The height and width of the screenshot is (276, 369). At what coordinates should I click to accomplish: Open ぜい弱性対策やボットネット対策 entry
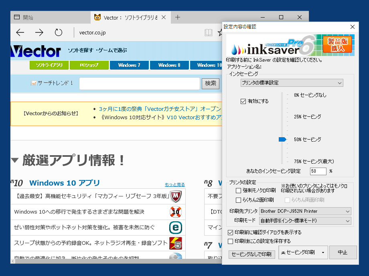[x=85, y=228]
